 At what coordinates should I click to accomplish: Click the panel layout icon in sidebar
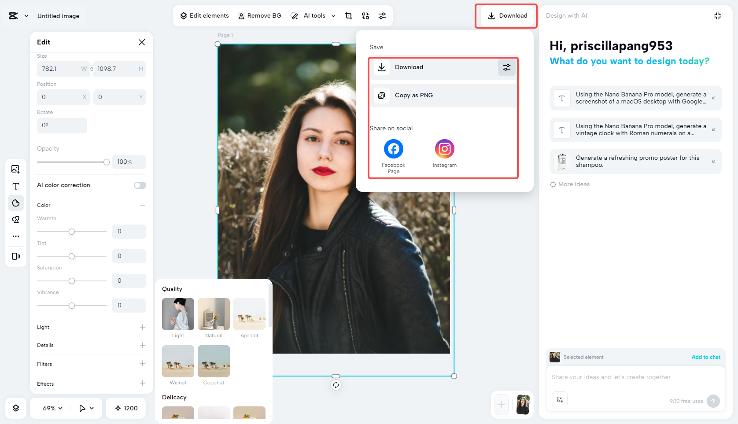click(16, 256)
